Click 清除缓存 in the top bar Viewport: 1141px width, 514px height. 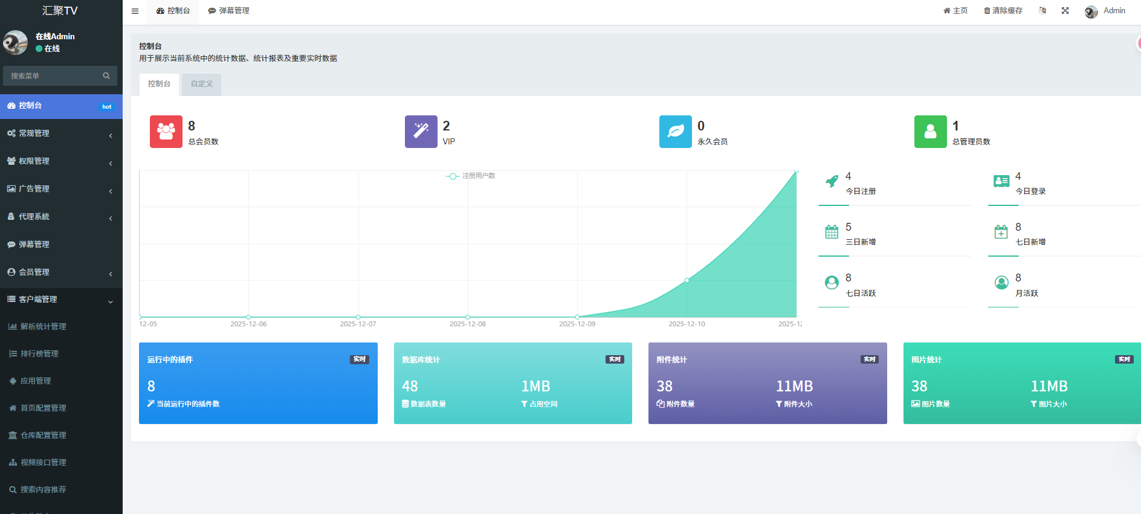(1003, 11)
